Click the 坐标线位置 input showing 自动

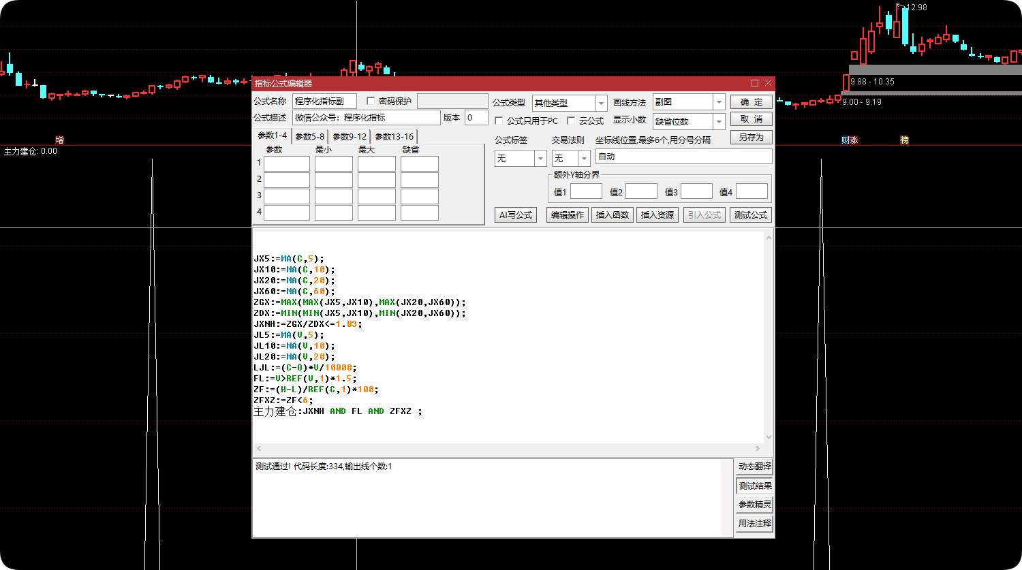(x=684, y=156)
